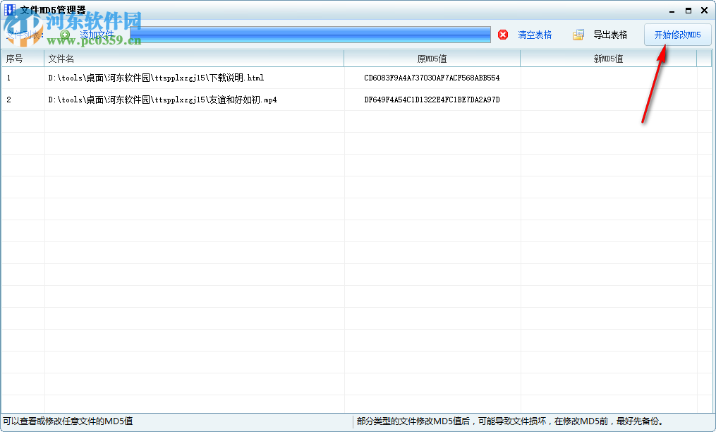The height and width of the screenshot is (432, 716).
Task: Click the 导出表格 label
Action: pos(610,35)
